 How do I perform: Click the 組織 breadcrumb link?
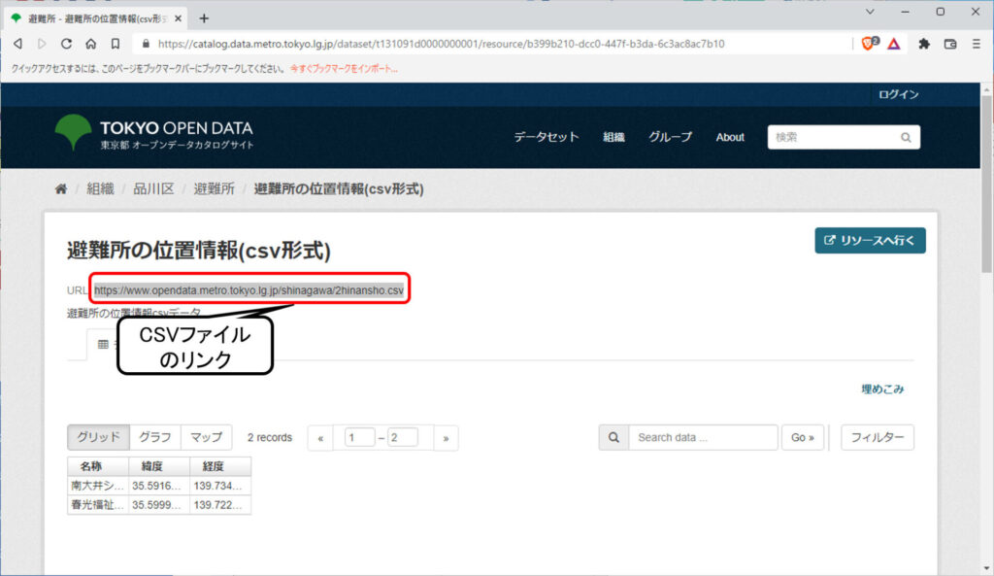pyautogui.click(x=100, y=189)
